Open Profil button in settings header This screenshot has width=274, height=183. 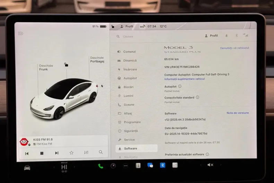click(x=211, y=36)
